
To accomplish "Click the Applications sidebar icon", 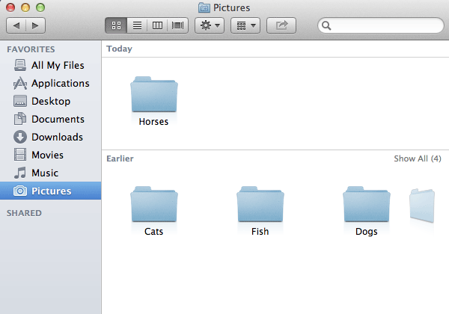I will coord(20,83).
